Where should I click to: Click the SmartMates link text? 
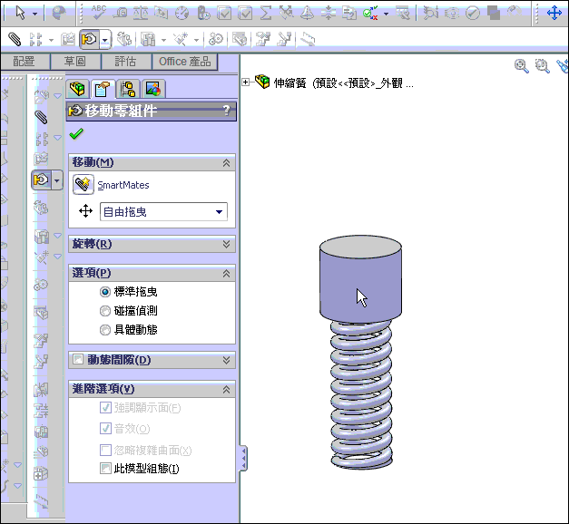[123, 185]
